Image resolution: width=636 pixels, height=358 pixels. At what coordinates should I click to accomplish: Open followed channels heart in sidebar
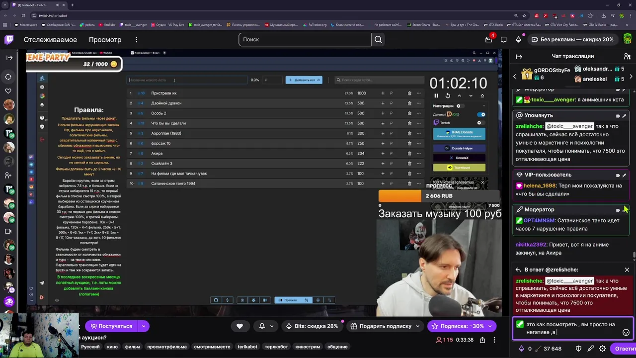click(x=8, y=91)
